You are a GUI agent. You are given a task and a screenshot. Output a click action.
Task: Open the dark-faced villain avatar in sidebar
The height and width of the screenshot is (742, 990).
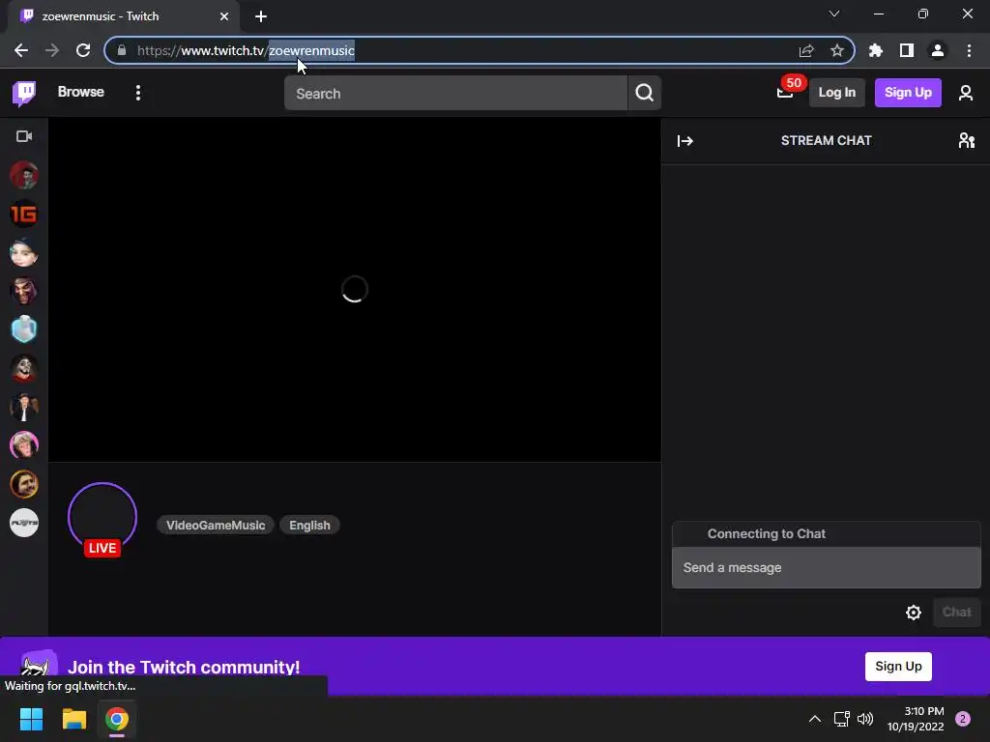click(x=24, y=291)
